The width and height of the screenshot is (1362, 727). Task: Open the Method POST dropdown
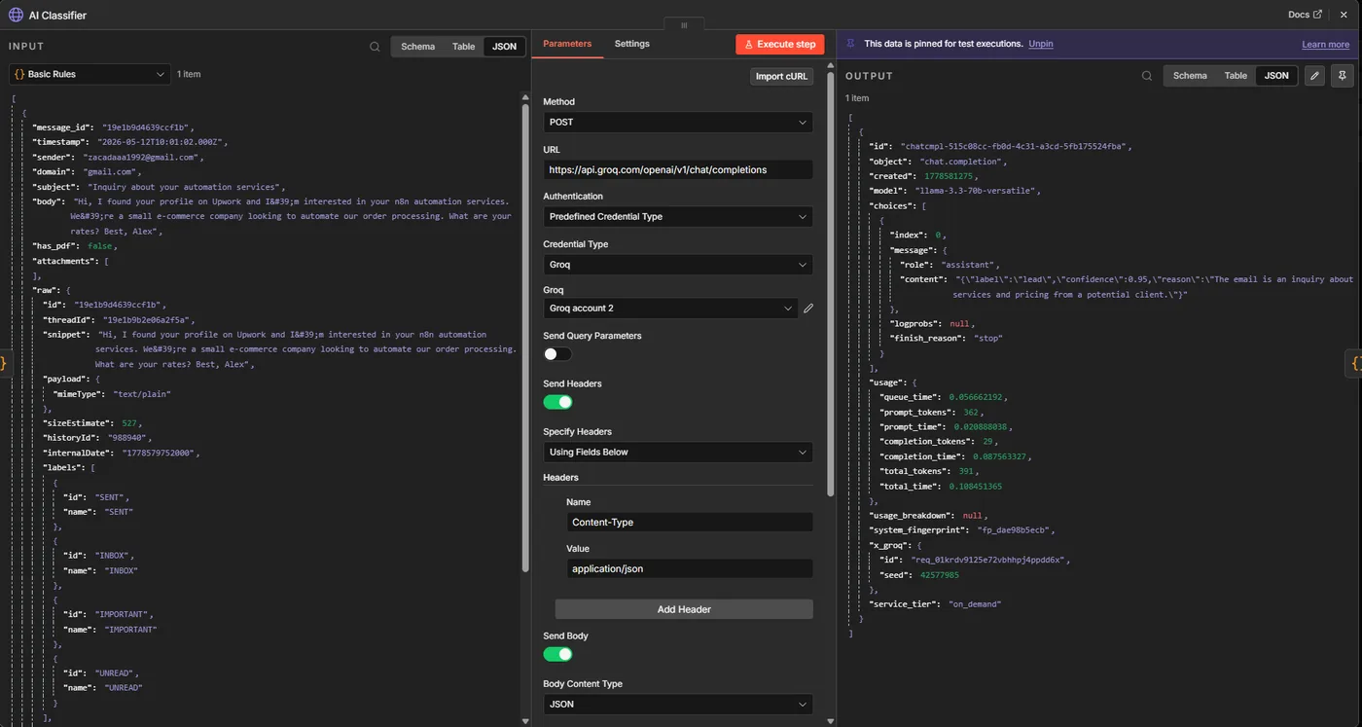click(x=677, y=123)
